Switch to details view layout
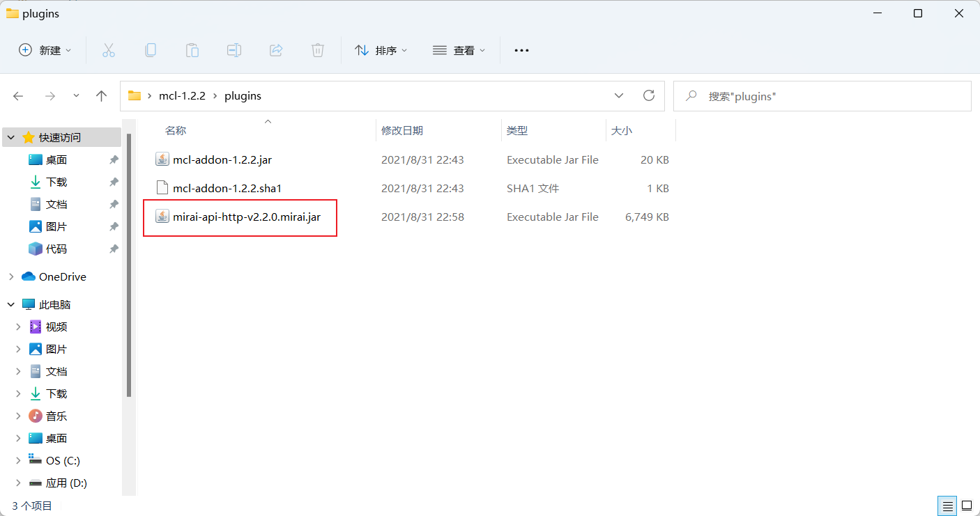 click(947, 506)
